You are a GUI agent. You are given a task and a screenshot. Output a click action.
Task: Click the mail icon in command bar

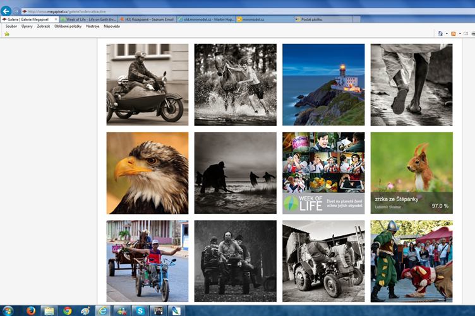coord(466,33)
